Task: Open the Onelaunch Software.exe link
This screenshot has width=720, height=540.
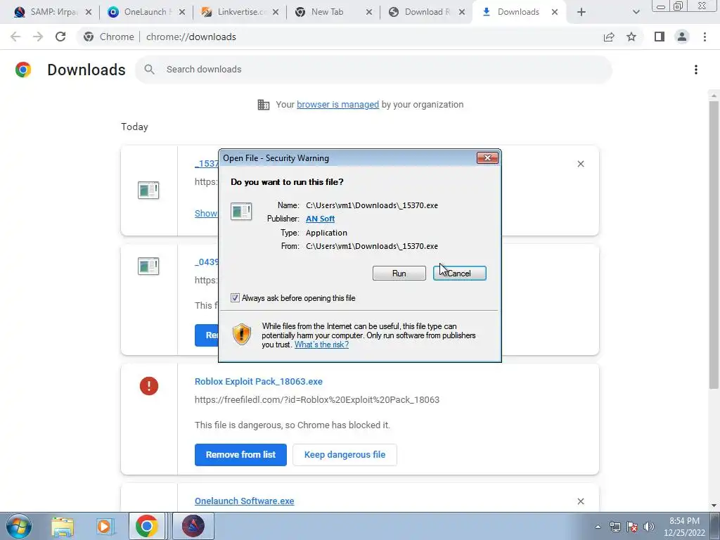Action: point(244,501)
